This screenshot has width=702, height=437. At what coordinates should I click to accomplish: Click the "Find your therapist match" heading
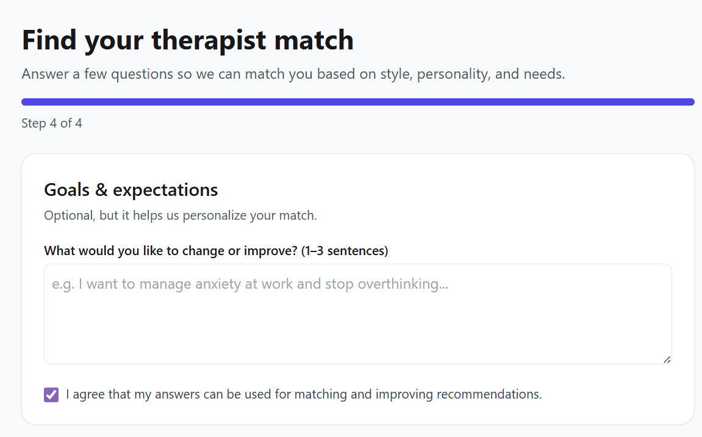click(187, 41)
